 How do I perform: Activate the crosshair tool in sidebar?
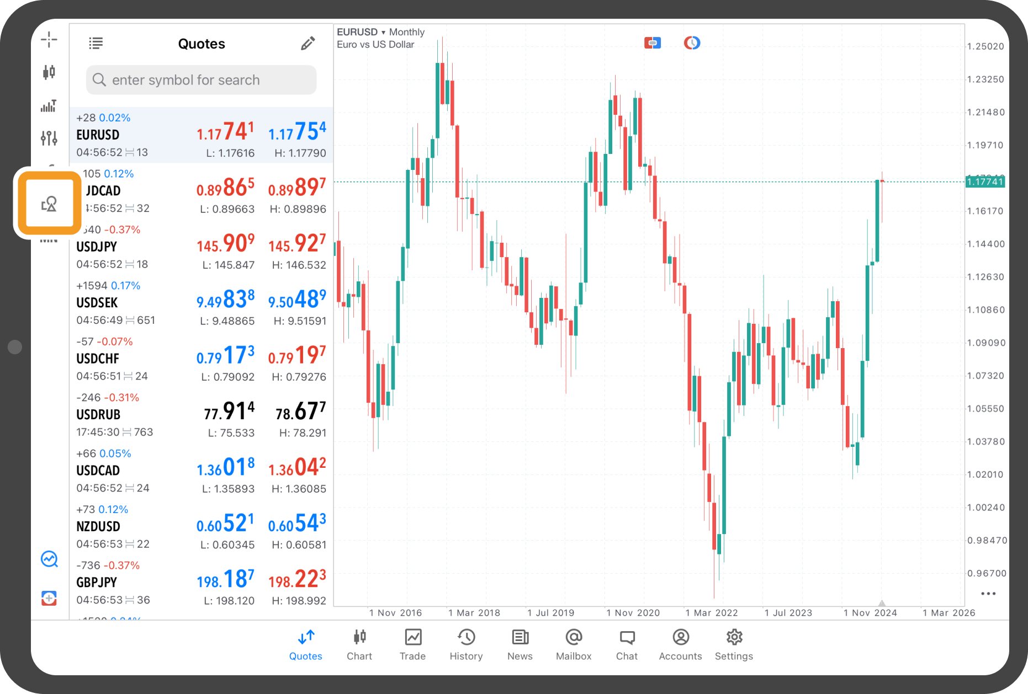tap(49, 39)
